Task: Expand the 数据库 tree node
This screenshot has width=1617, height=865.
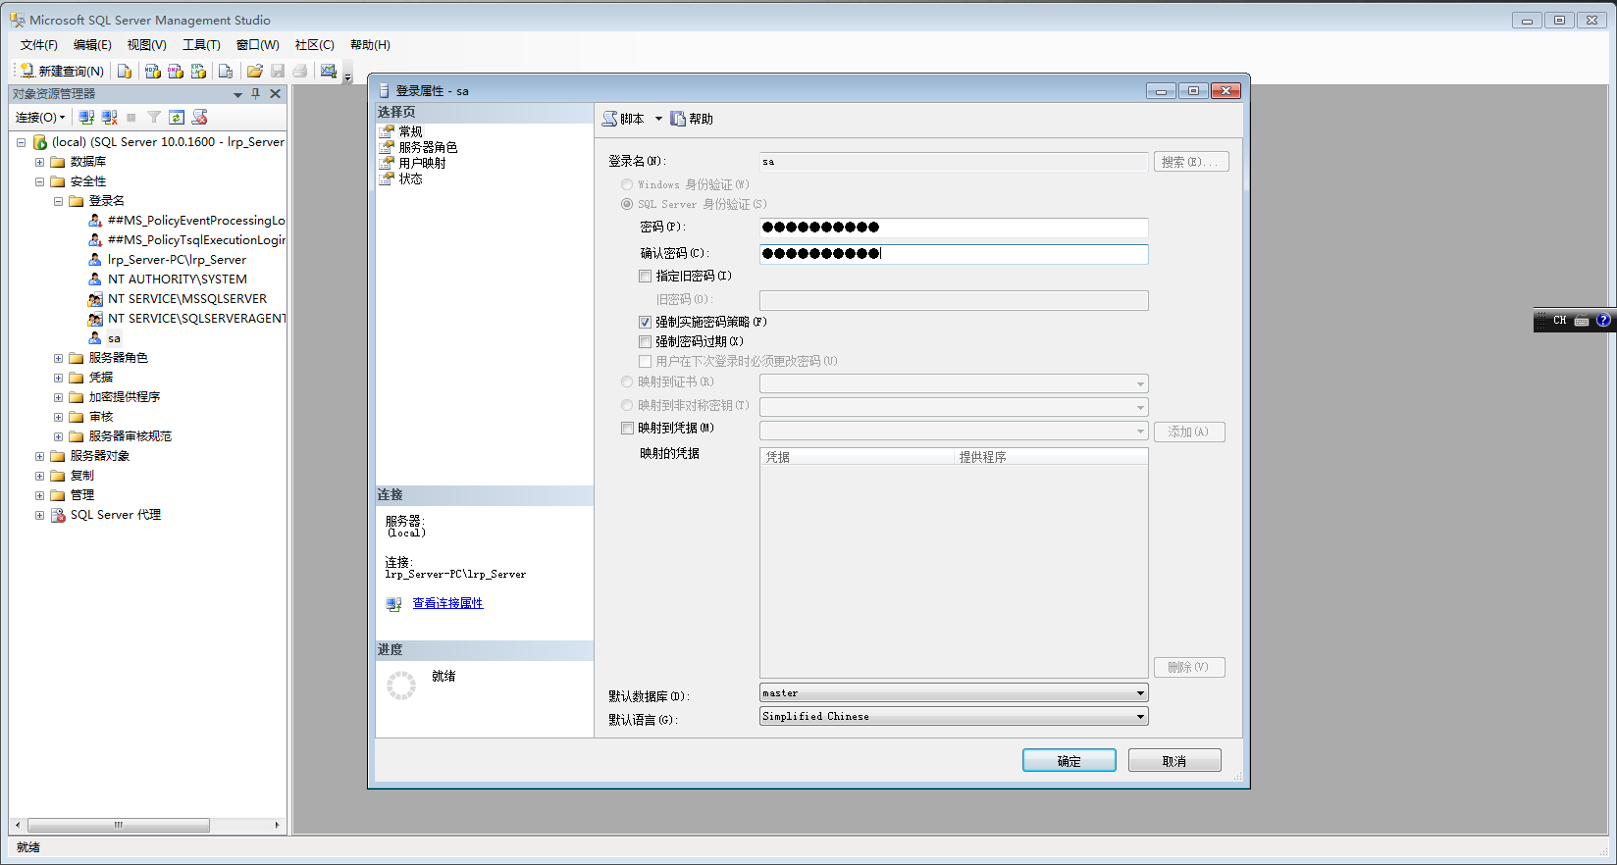Action: (x=39, y=162)
